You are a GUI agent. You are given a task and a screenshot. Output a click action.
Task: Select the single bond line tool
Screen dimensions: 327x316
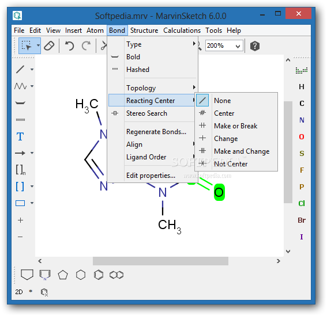[20, 69]
